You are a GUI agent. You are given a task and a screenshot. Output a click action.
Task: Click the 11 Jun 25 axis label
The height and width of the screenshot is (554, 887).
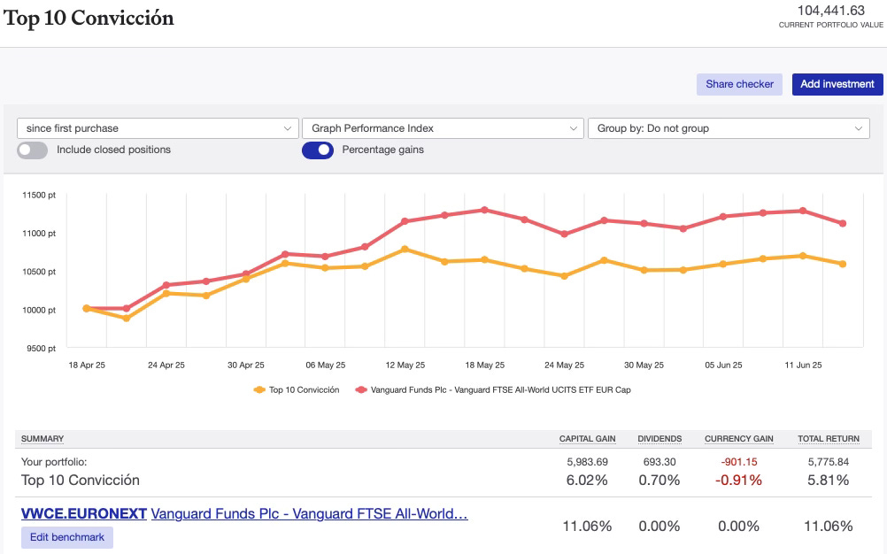(x=803, y=365)
